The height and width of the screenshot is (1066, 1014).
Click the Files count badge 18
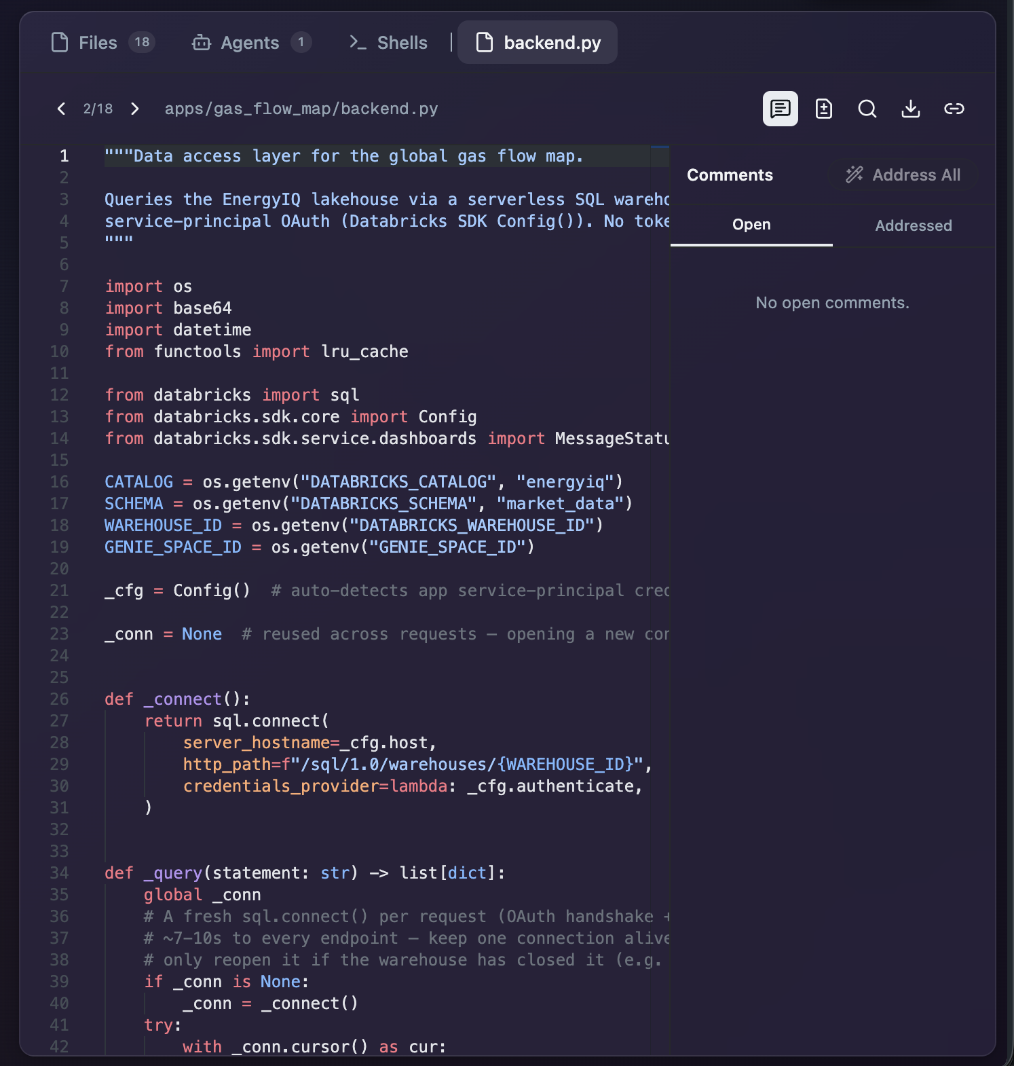coord(142,42)
